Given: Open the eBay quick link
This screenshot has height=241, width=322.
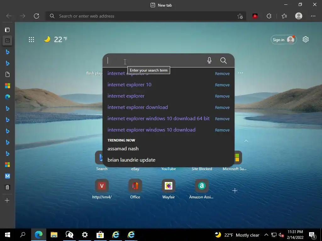Looking at the screenshot, I should click(135, 169).
